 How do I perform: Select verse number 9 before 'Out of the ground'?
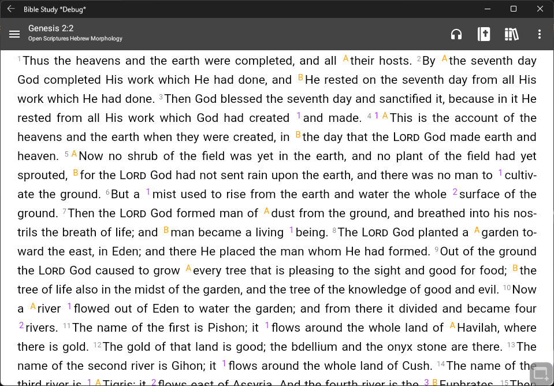[x=437, y=250]
